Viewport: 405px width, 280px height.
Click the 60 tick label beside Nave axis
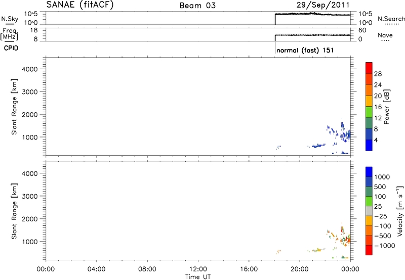362,30
